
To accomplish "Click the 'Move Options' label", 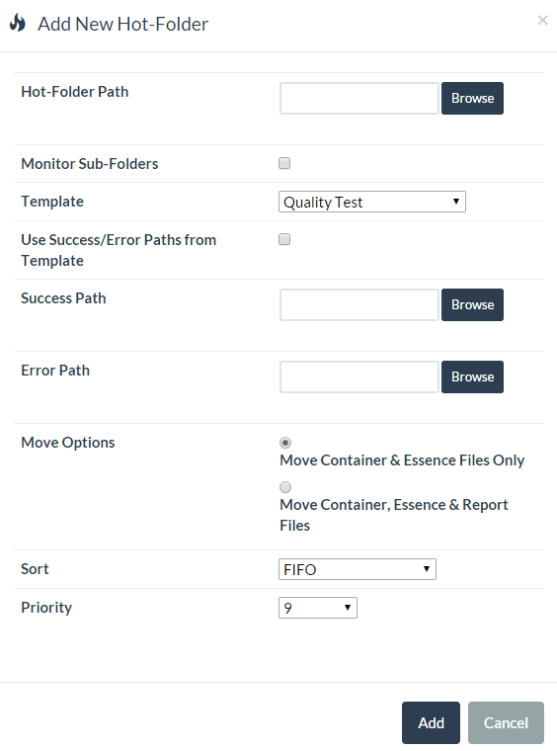I will click(68, 443).
